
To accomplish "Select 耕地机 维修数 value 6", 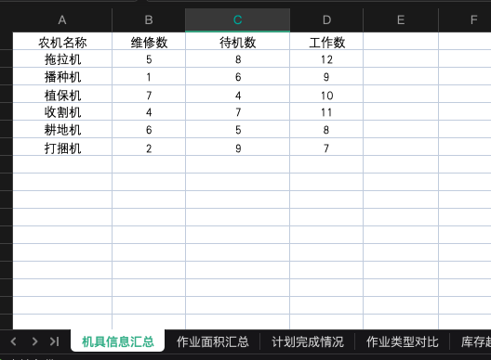I will [x=149, y=129].
